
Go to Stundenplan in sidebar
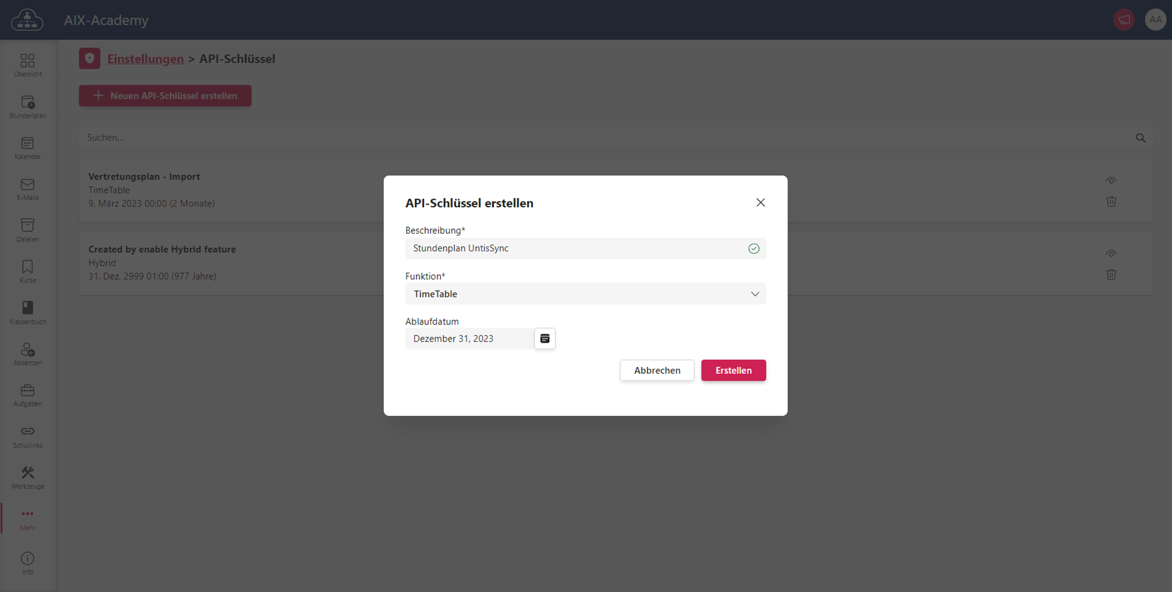click(x=28, y=107)
